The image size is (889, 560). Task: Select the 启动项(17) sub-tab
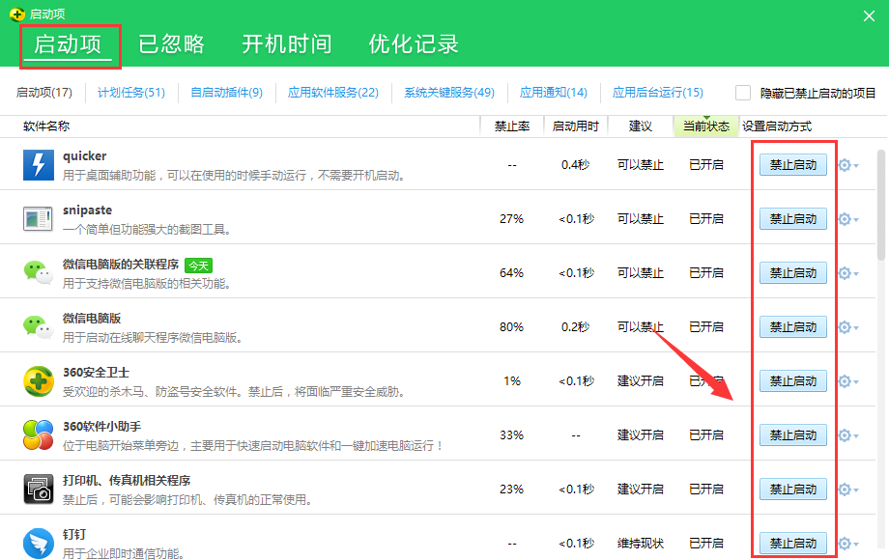coord(44,93)
